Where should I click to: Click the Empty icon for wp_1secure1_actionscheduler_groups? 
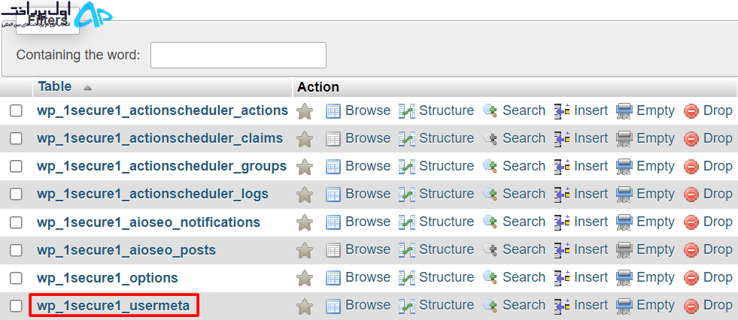tap(624, 167)
